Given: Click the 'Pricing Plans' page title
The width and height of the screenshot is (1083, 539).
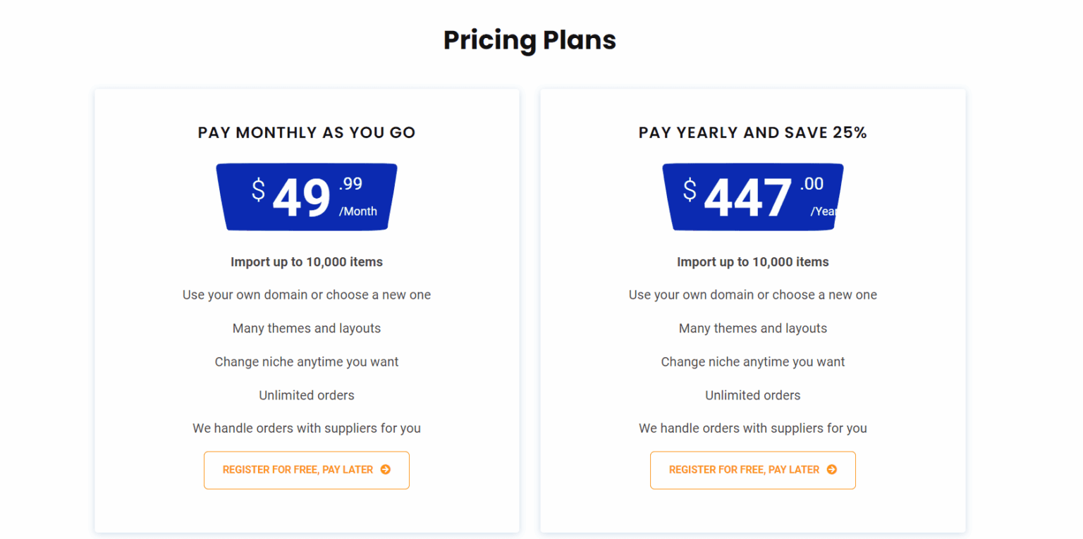Looking at the screenshot, I should (530, 40).
